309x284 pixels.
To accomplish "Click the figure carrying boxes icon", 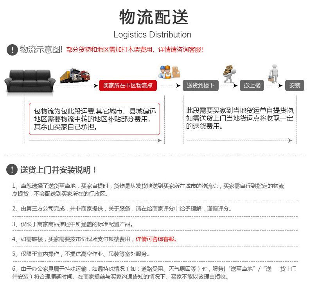I will tap(230, 74).
